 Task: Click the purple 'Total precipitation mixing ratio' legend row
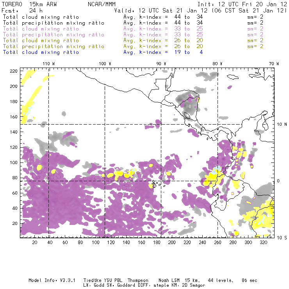(54, 35)
